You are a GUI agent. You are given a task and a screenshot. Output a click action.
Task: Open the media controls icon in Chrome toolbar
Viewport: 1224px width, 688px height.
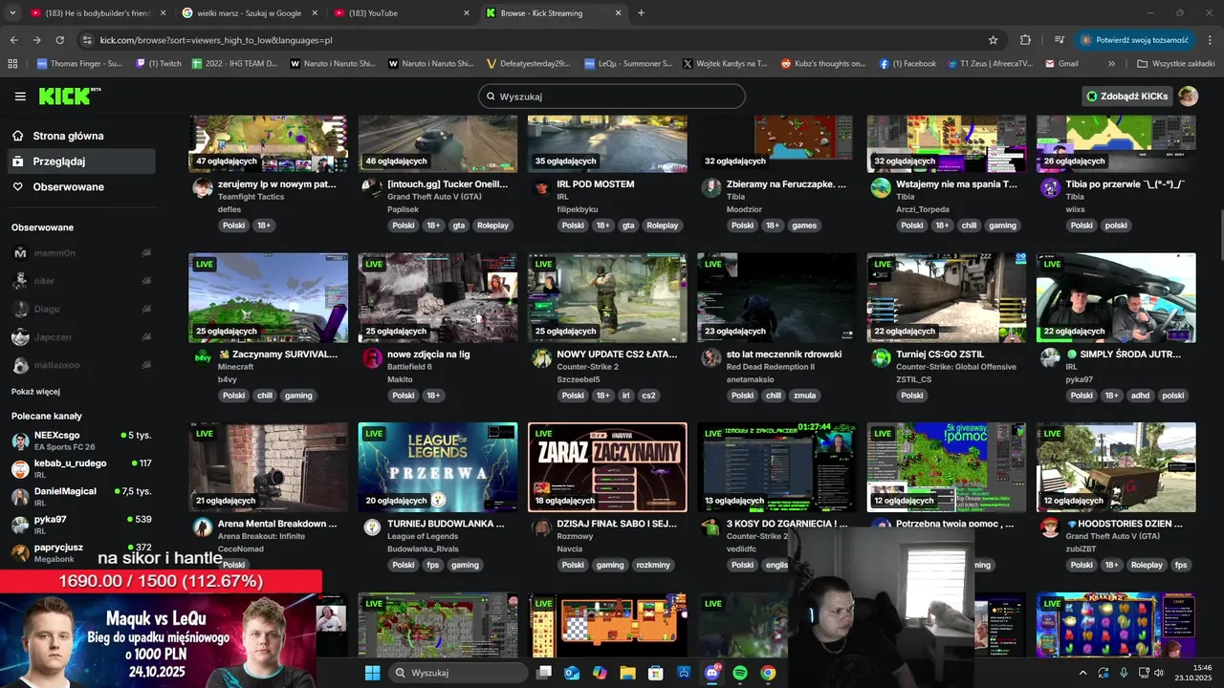tap(1060, 40)
